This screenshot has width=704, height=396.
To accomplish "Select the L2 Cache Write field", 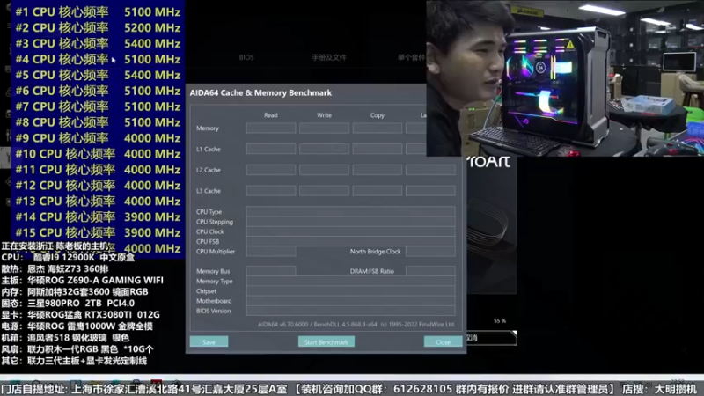I will click(324, 170).
